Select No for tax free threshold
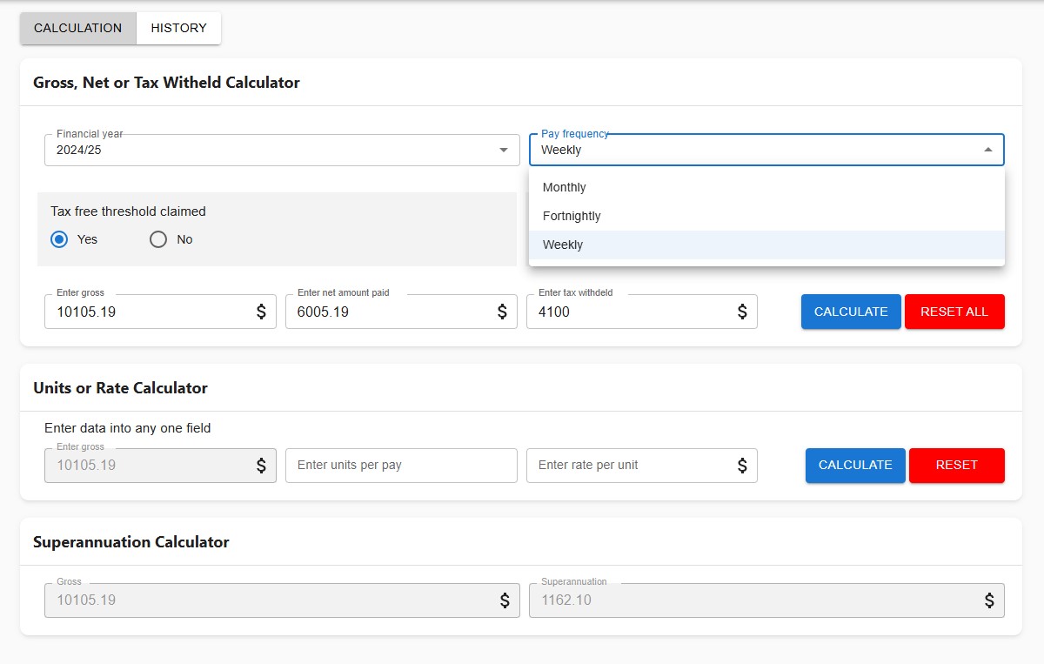 click(158, 239)
